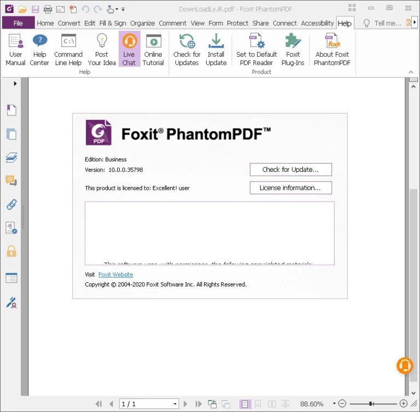Click the Foxit application logo icon

coord(9,9)
